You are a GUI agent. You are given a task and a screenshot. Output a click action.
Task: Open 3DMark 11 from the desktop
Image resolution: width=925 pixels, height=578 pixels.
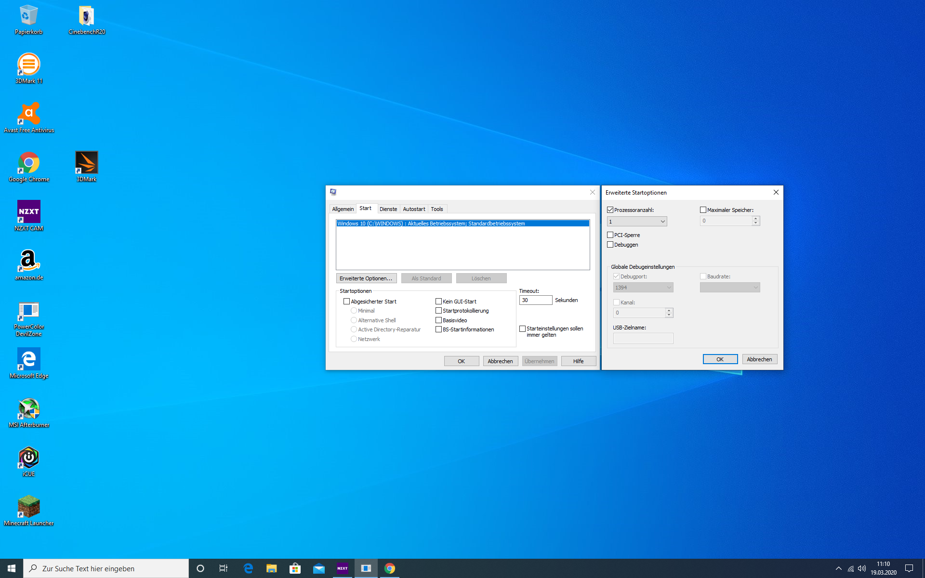tap(28, 65)
